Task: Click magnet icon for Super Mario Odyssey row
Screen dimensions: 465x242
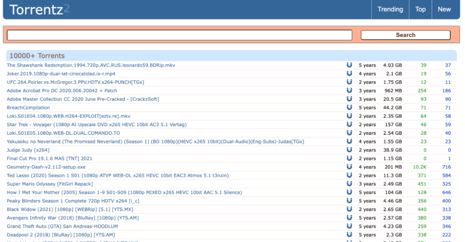Action: point(349,183)
